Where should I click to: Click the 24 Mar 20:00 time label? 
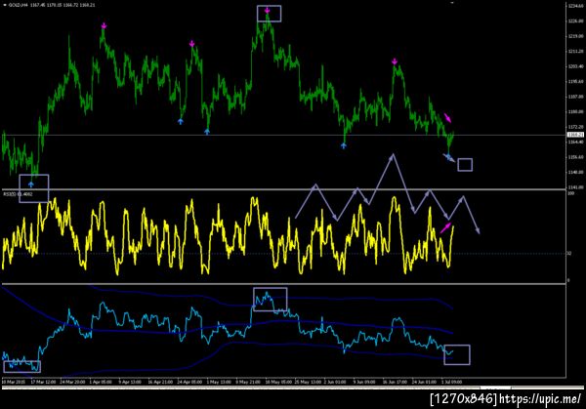(x=72, y=382)
